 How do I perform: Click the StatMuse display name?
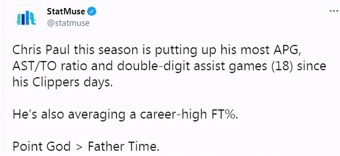[66, 11]
